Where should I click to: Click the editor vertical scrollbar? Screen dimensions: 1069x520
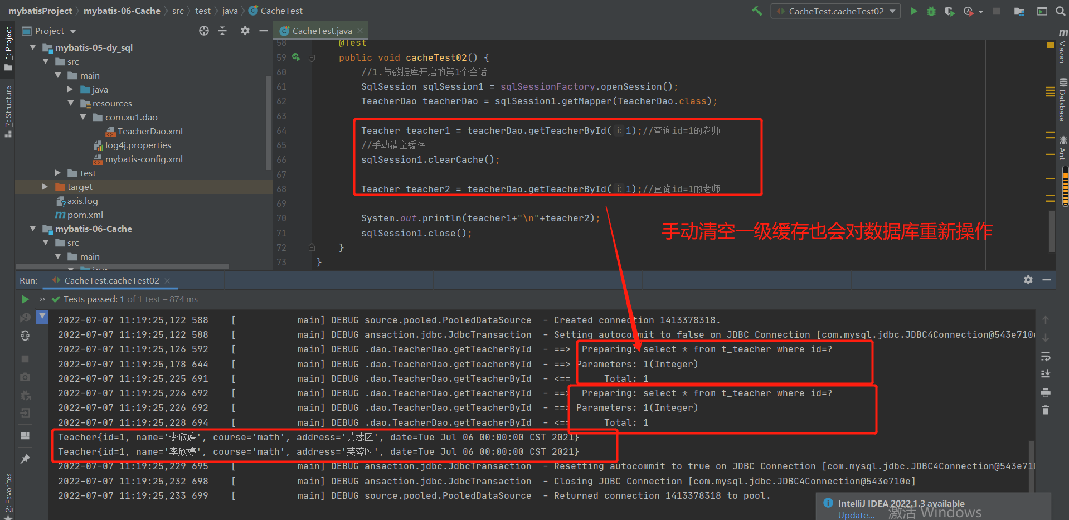pyautogui.click(x=1052, y=231)
